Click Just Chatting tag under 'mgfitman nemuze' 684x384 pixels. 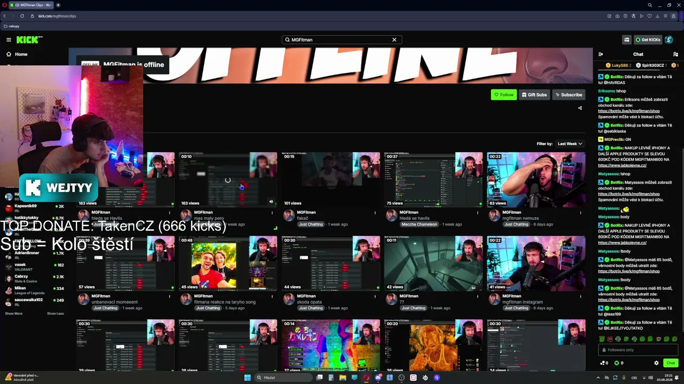tap(516, 225)
